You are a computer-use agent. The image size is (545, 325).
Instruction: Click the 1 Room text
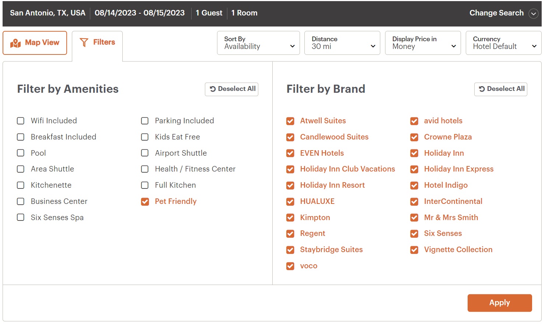tap(244, 13)
